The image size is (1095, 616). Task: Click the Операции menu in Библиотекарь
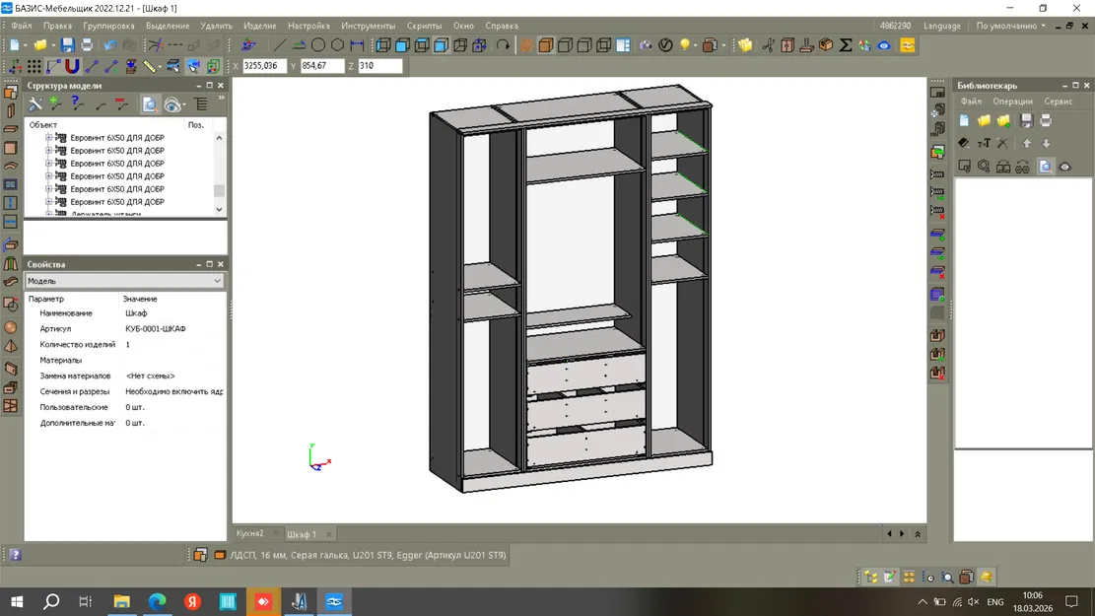pos(1012,101)
